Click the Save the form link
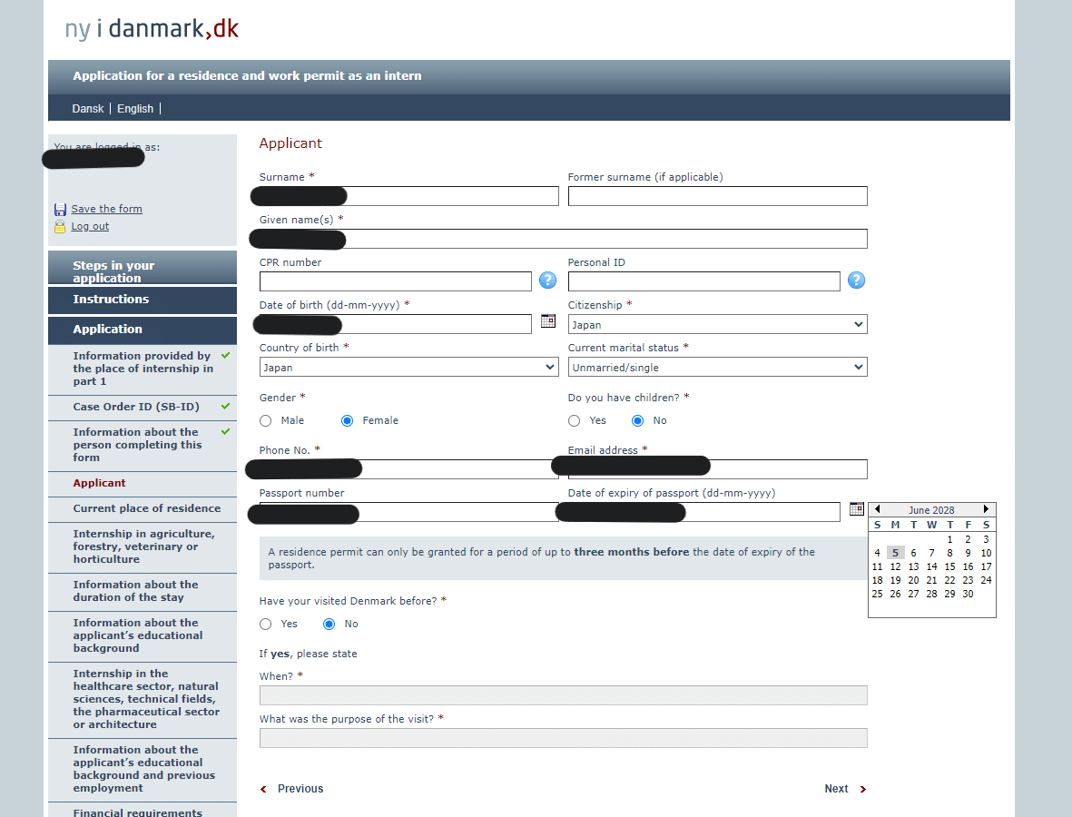The height and width of the screenshot is (817, 1072). point(106,209)
